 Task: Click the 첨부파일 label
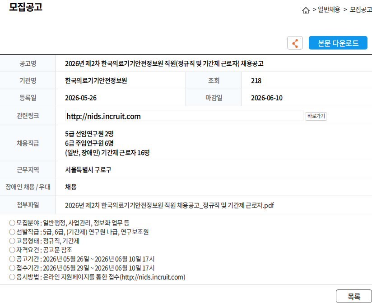pyautogui.click(x=28, y=205)
